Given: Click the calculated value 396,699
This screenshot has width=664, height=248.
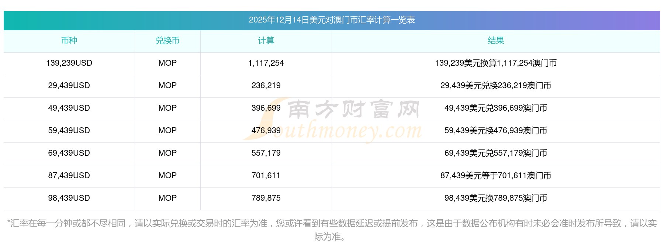Looking at the screenshot, I should 266,108.
